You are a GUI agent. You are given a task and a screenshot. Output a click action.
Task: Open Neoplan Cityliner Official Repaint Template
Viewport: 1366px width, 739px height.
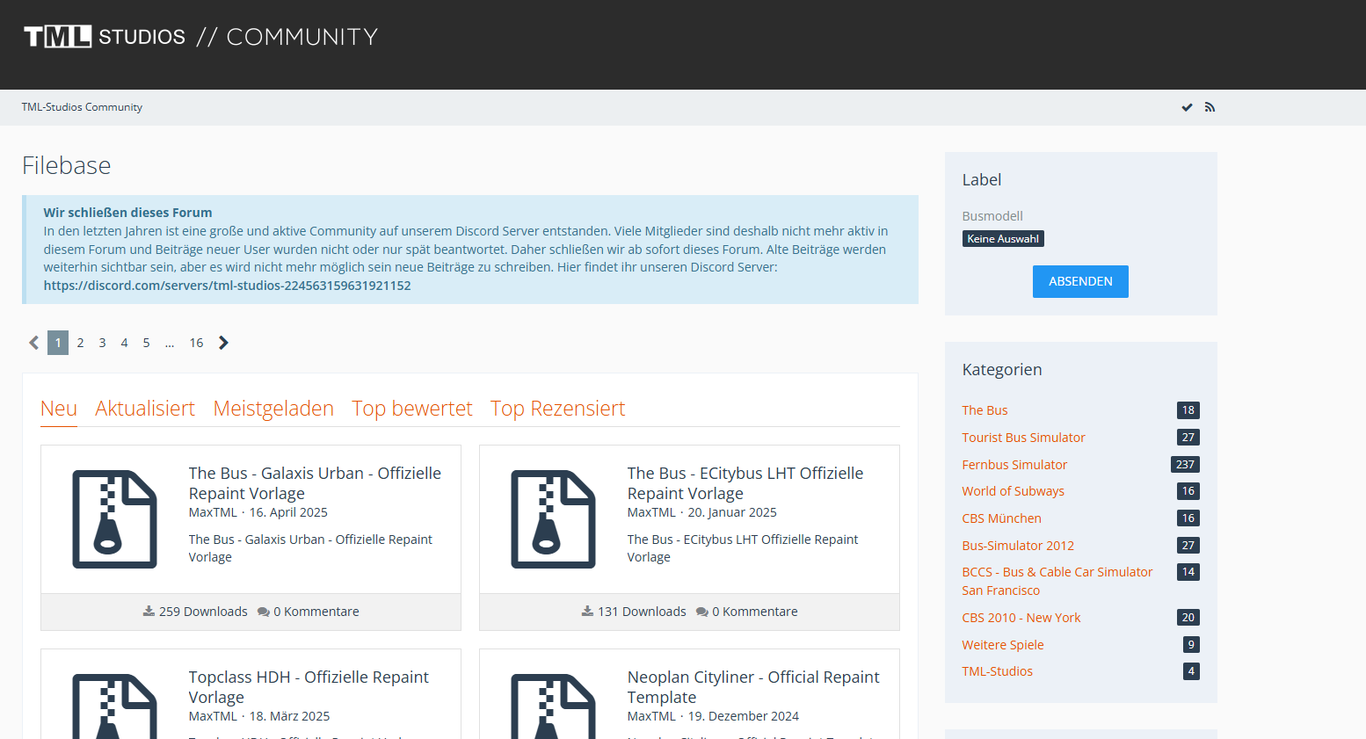[752, 686]
